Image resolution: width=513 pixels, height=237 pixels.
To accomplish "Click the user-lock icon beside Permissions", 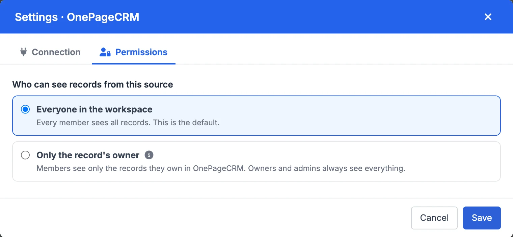I will (105, 52).
